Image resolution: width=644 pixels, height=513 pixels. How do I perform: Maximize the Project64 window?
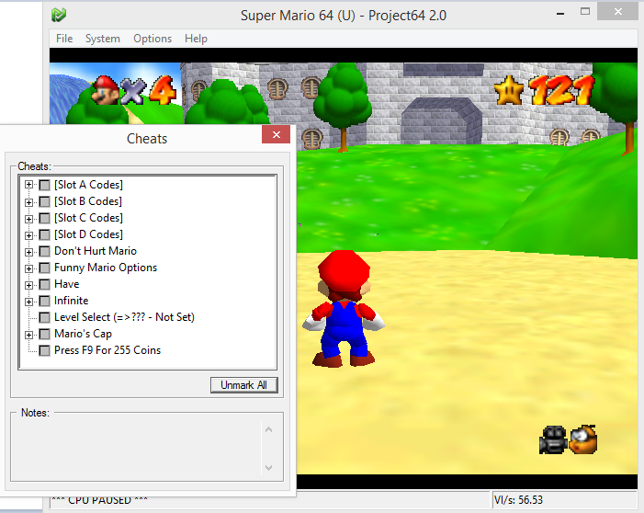point(585,12)
